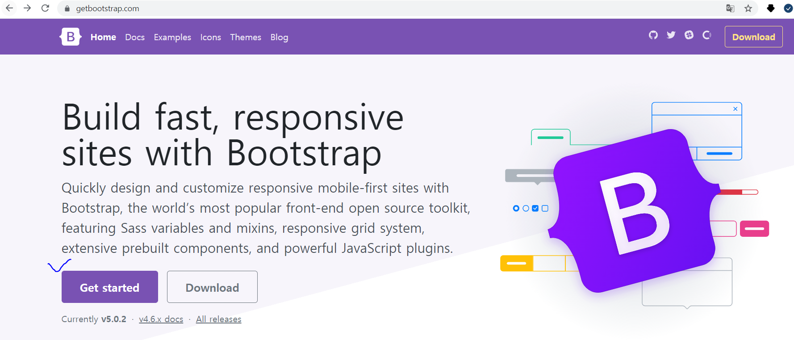Click the browser forward arrow

(27, 8)
